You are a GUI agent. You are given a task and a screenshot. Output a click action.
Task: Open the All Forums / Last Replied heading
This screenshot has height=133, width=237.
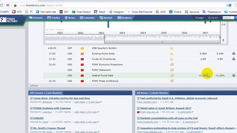click(x=46, y=93)
